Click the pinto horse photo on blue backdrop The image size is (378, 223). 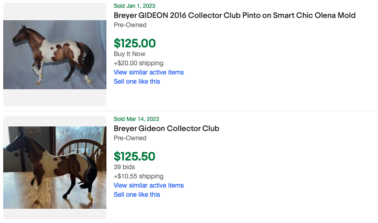[55, 55]
